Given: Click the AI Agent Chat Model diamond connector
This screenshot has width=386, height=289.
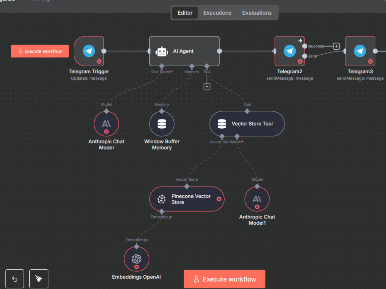Looking at the screenshot, I should (162, 66).
